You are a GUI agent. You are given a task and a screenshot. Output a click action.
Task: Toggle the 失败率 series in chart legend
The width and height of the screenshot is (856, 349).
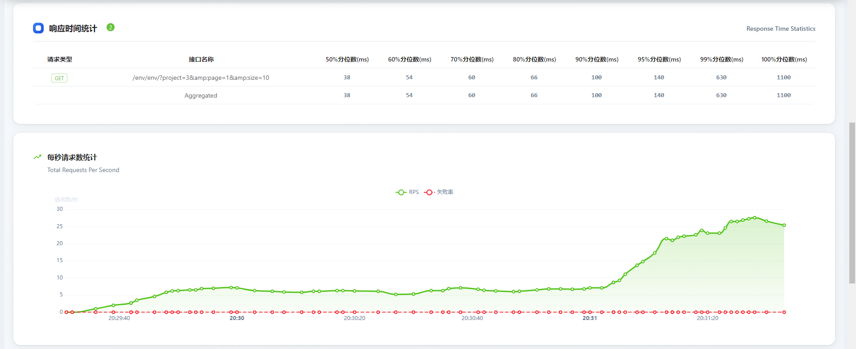tap(439, 192)
